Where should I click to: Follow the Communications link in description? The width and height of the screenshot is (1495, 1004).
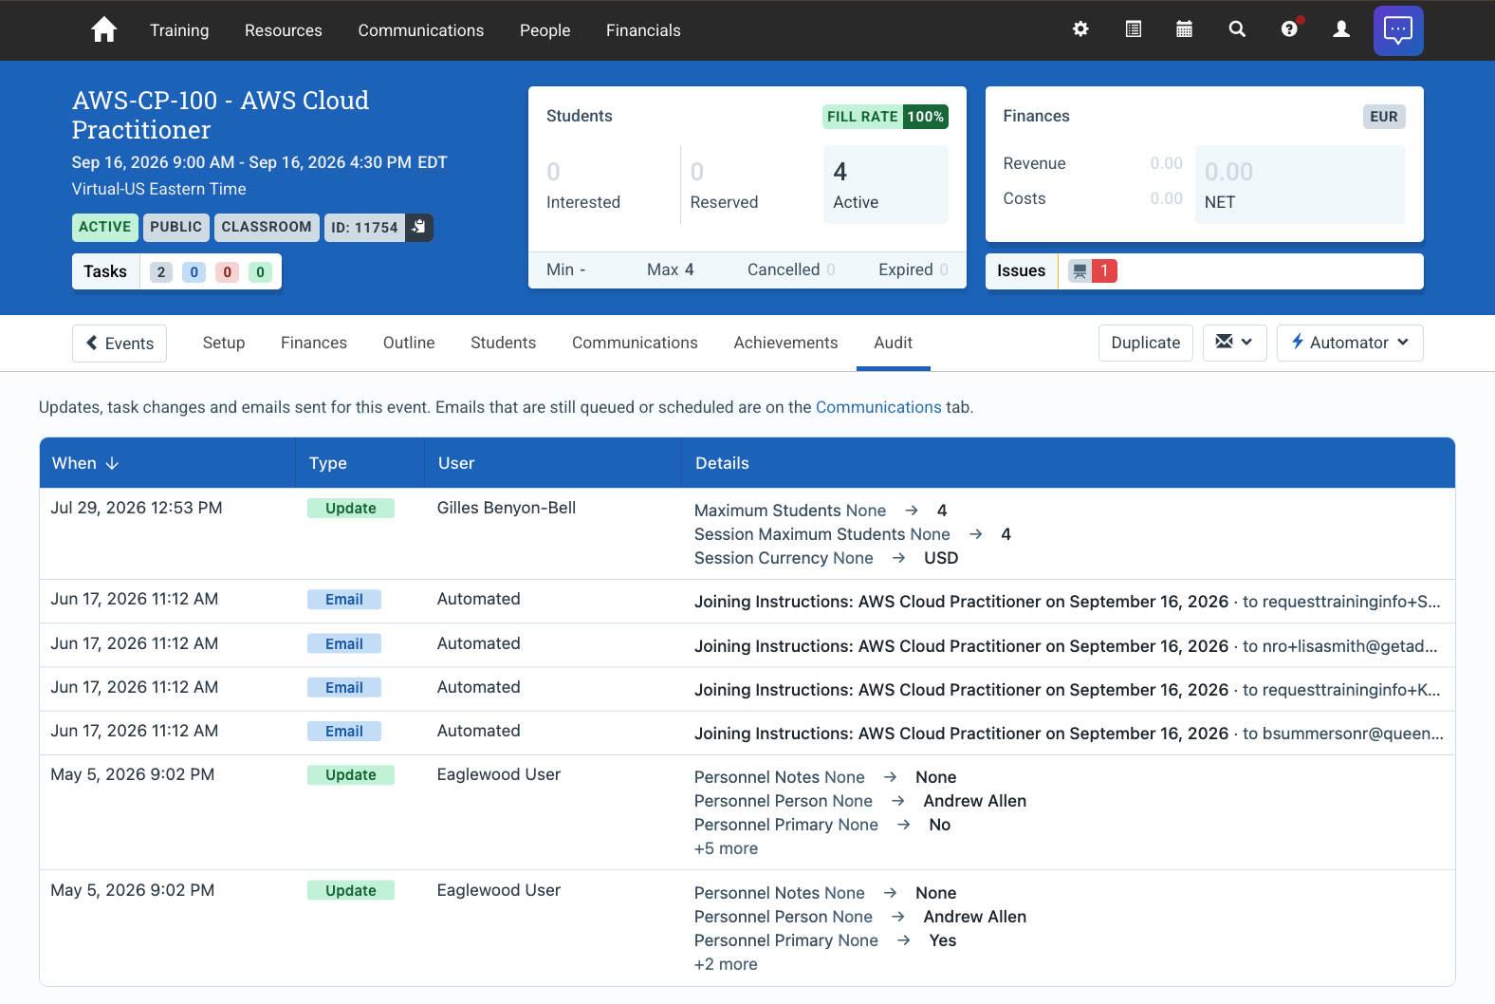(878, 407)
